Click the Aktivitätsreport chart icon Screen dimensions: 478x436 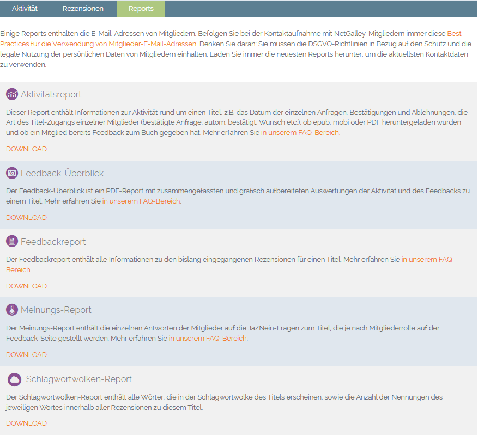point(12,94)
